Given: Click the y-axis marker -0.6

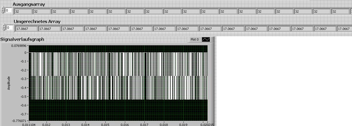Looking at the screenshot, I should pyautogui.click(x=24, y=105).
